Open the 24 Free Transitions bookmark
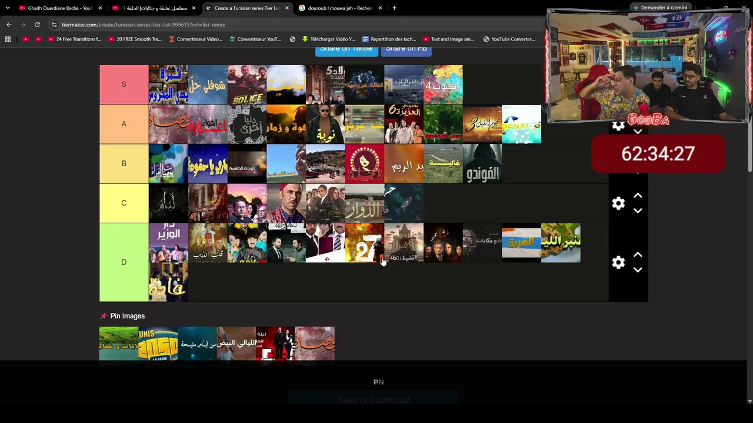The height and width of the screenshot is (423, 753). tap(75, 39)
